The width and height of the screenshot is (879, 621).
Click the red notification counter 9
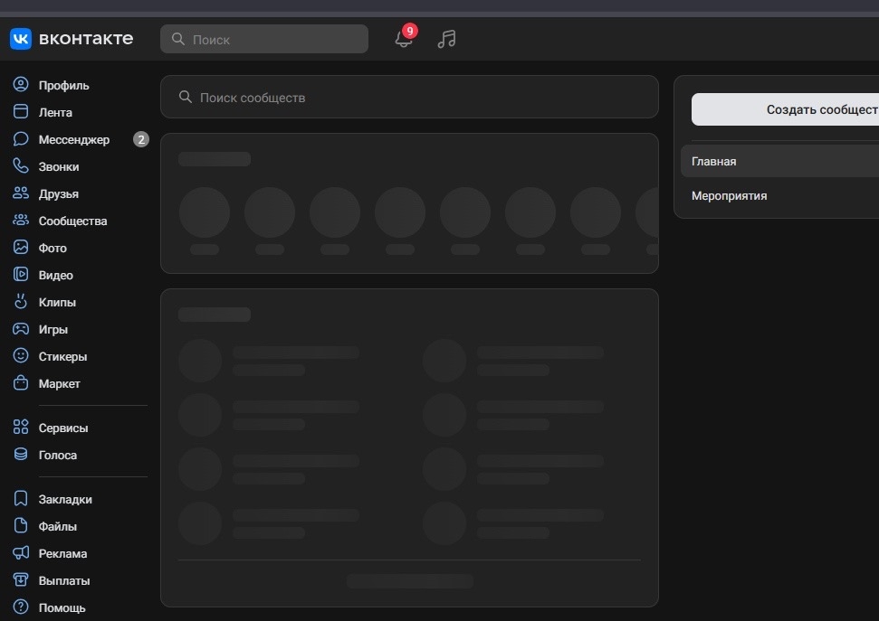pyautogui.click(x=410, y=31)
